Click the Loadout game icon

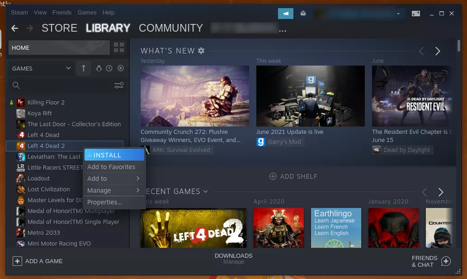[x=20, y=178]
